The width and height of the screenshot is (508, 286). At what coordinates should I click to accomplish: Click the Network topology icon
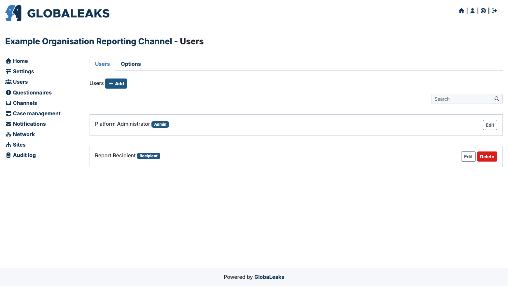(8, 134)
